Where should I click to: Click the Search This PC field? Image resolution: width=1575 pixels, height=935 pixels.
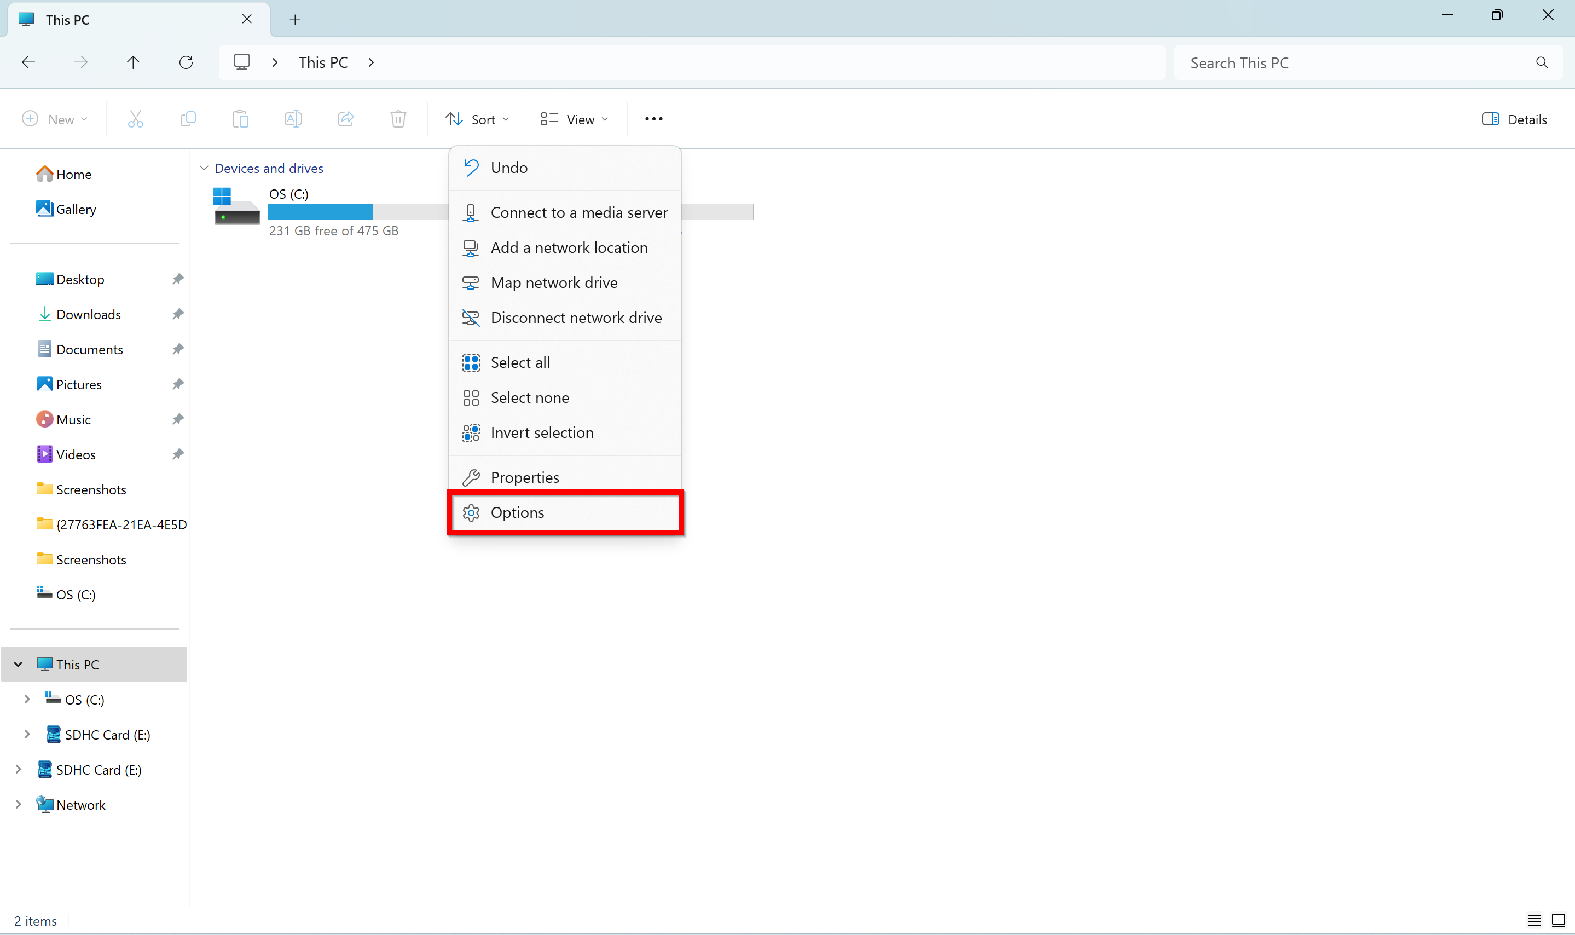[1354, 63]
